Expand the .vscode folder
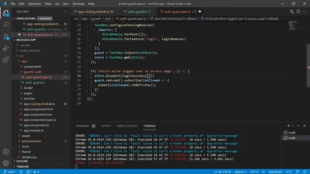The width and height of the screenshot is (310, 174). (25, 45)
